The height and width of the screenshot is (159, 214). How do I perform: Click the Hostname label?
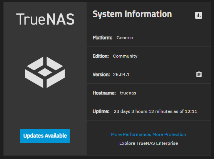click(x=104, y=93)
